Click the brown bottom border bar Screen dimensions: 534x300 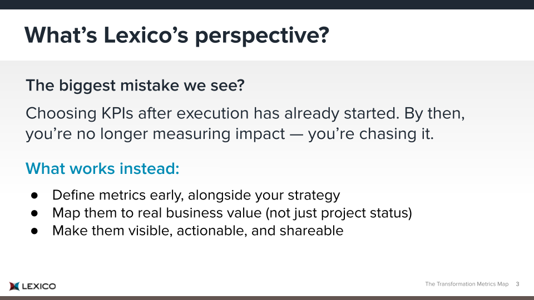point(267,298)
